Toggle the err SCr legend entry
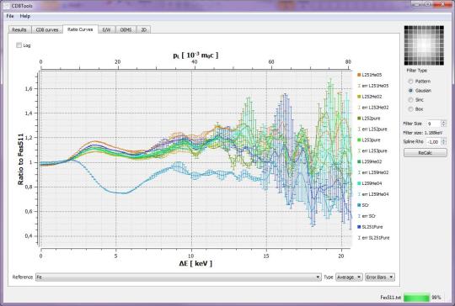 367,216
